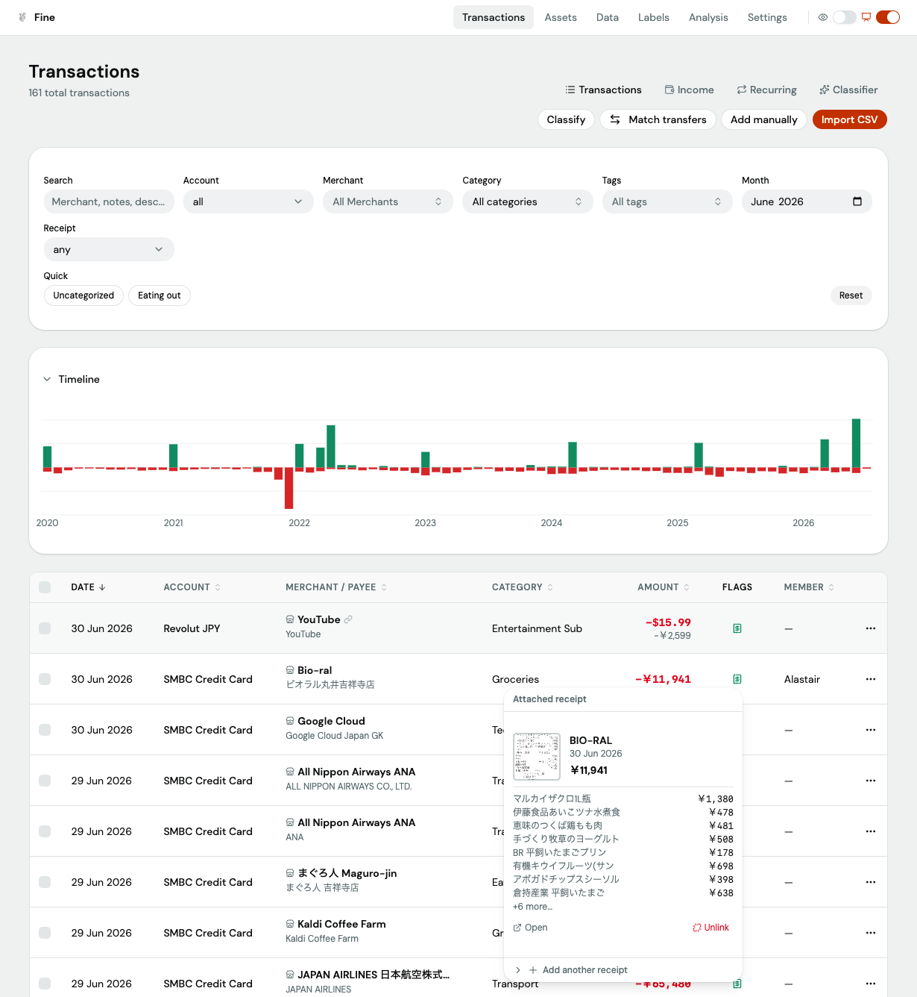Click the BIO-RAL receipt thumbnail image

(x=537, y=756)
